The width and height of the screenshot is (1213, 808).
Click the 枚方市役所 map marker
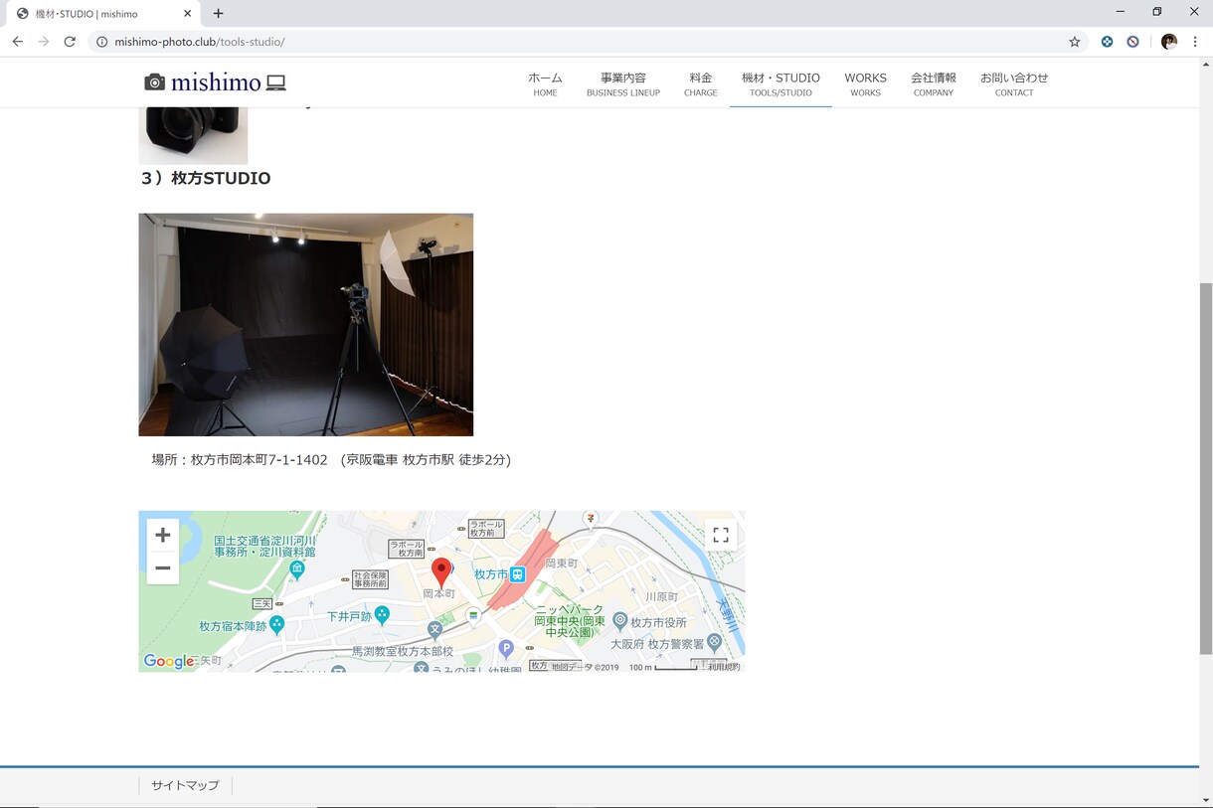tap(620, 621)
